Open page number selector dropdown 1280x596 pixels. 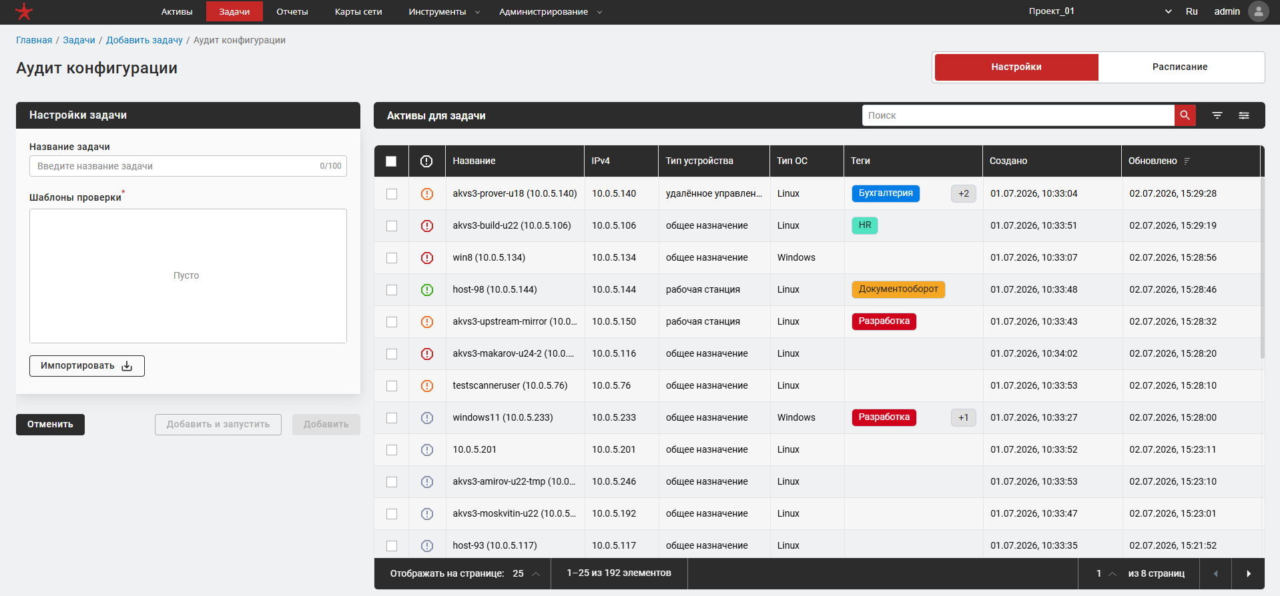(x=1106, y=573)
